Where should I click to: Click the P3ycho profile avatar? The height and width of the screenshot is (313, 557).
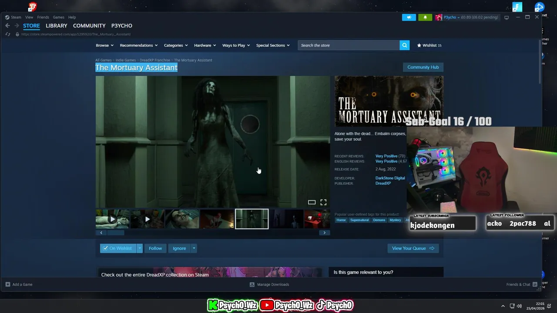point(439,17)
